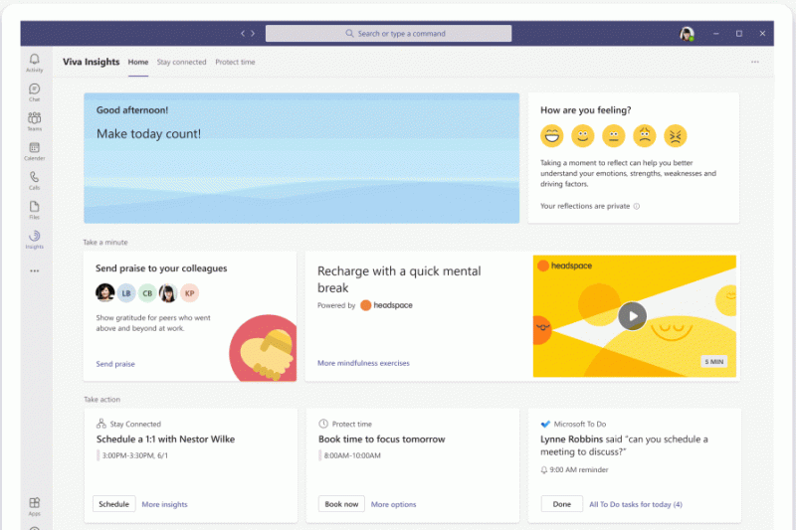Open the Viva Insights more options menu
This screenshot has height=530, width=796.
pos(755,62)
